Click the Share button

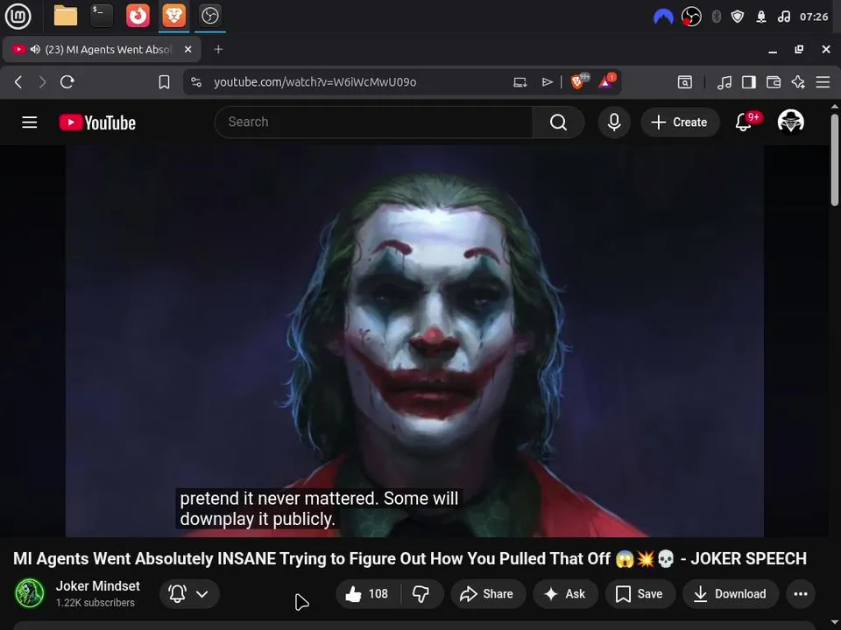[x=488, y=593]
